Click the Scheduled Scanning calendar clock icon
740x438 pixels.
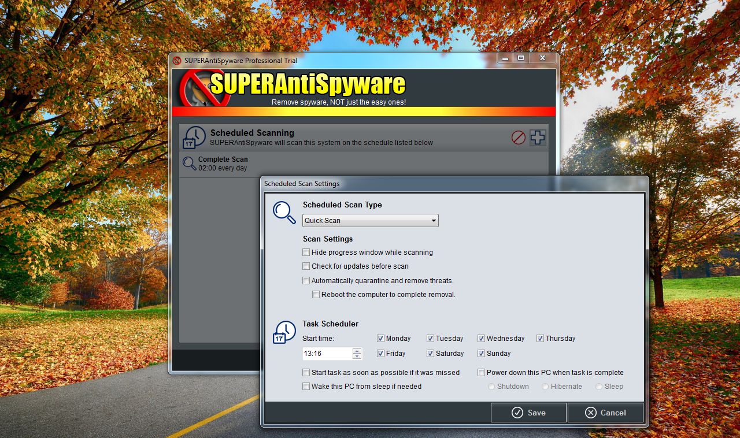pos(194,138)
